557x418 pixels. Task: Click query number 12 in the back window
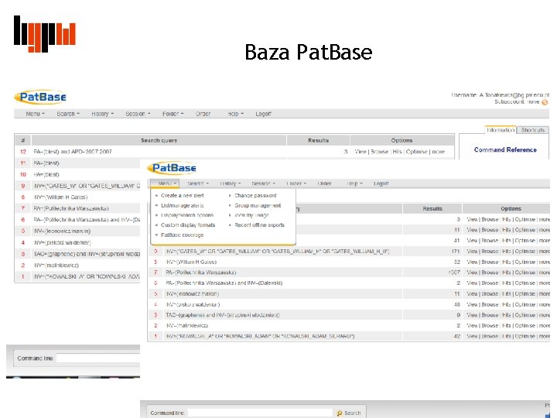click(23, 152)
